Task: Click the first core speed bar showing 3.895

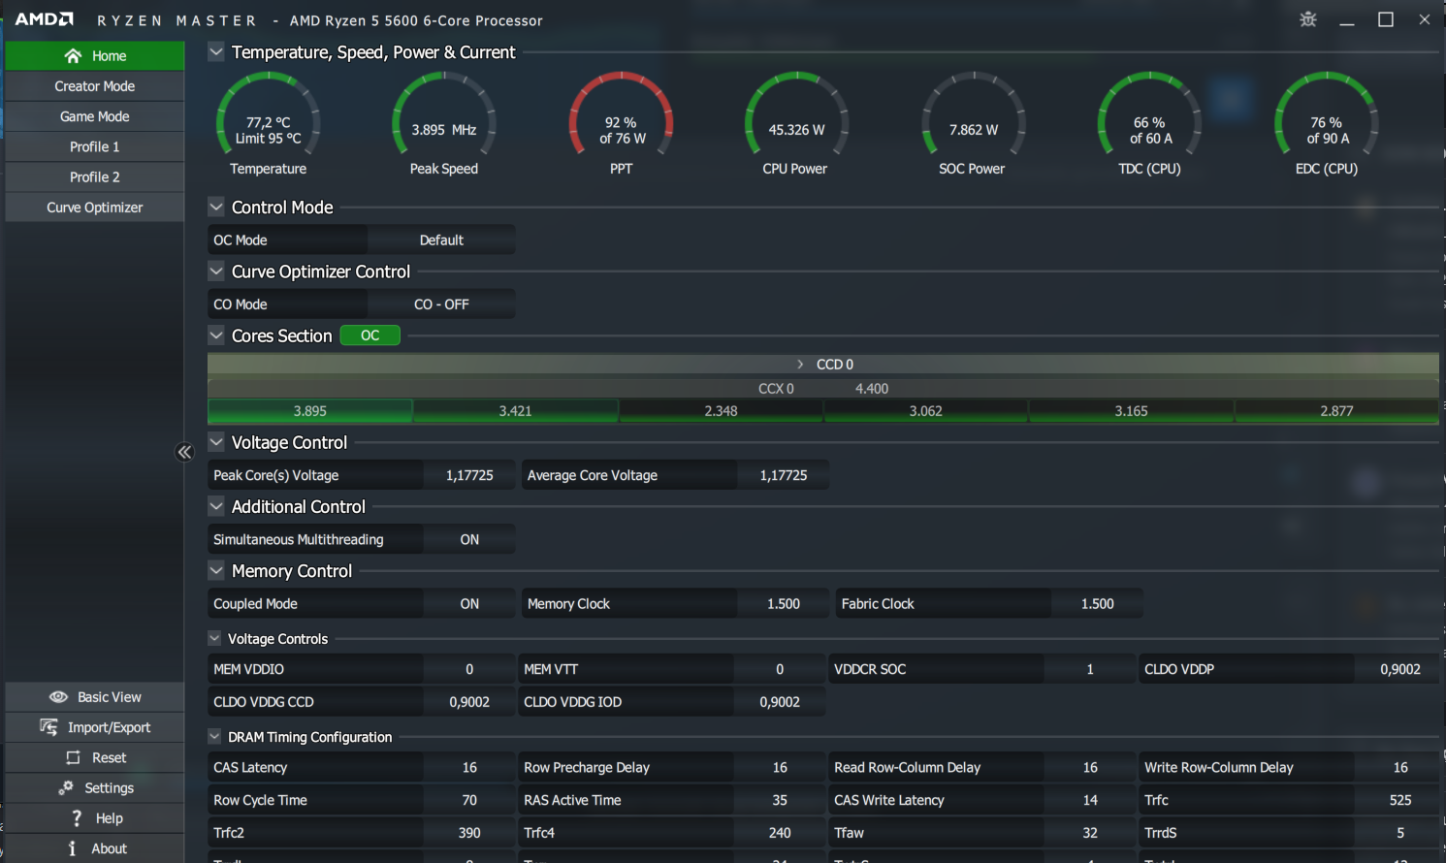Action: [310, 411]
